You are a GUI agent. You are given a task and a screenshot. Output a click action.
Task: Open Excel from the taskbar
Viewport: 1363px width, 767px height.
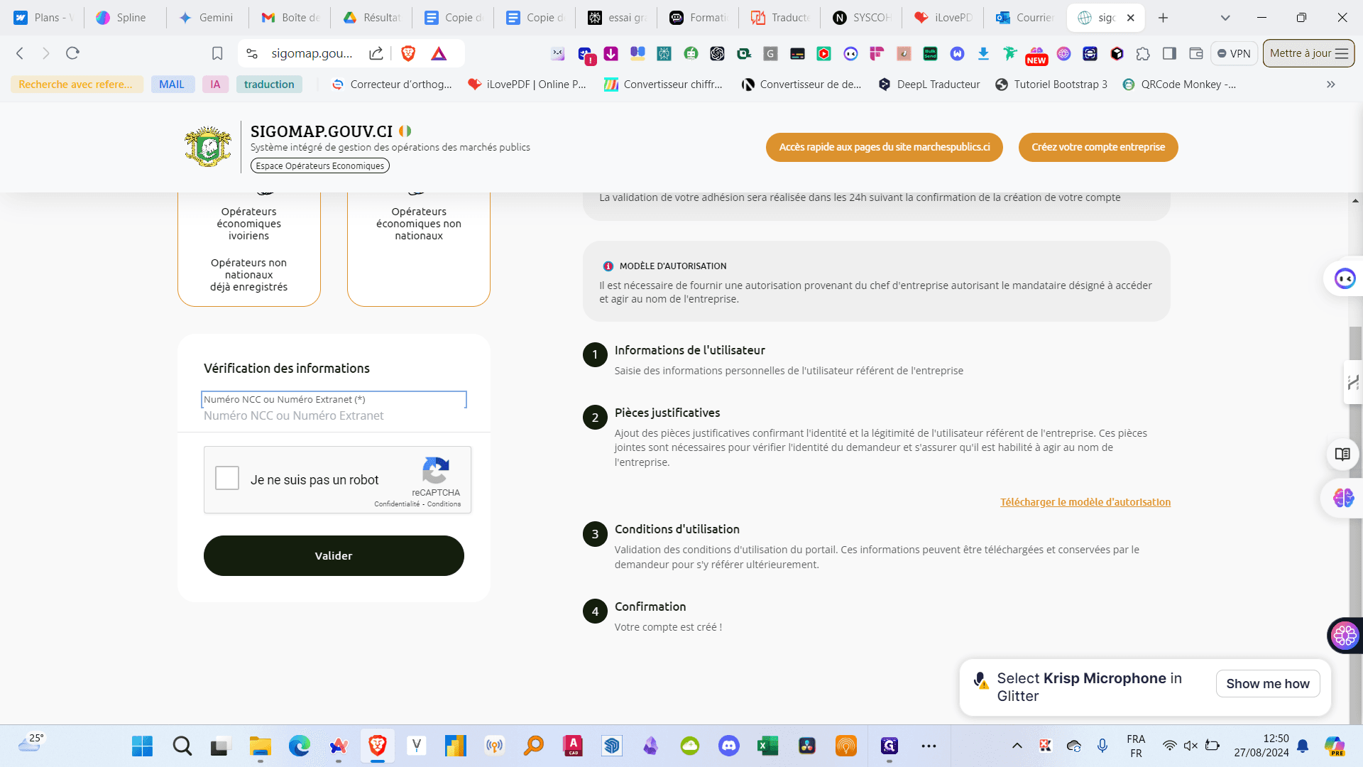767,746
